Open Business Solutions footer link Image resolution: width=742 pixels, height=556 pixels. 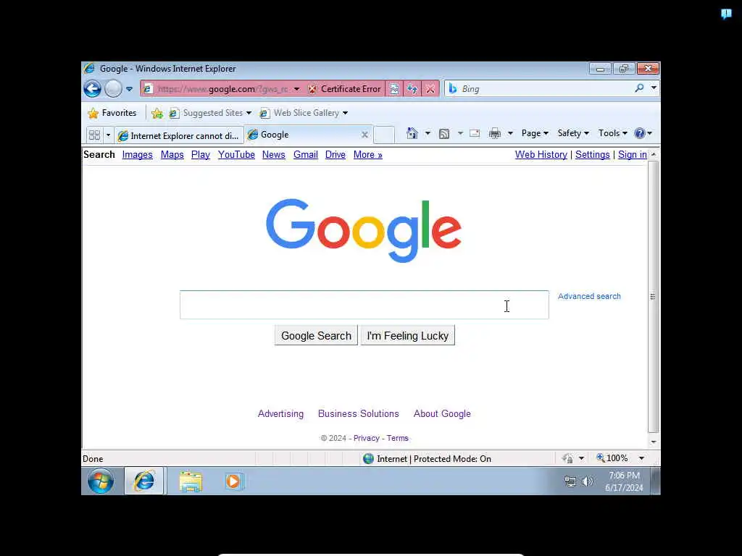359,413
